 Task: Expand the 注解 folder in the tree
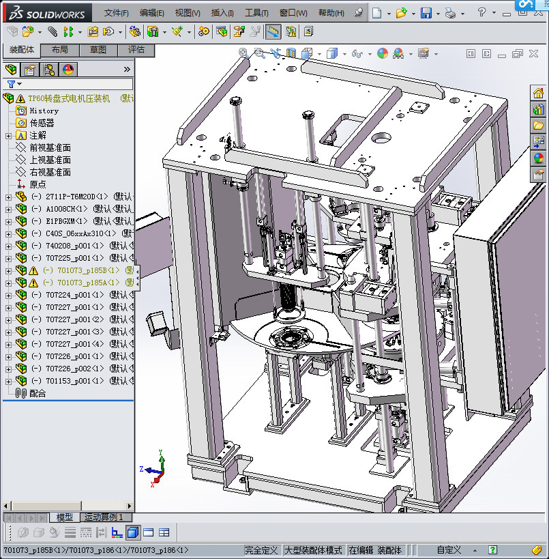point(8,135)
